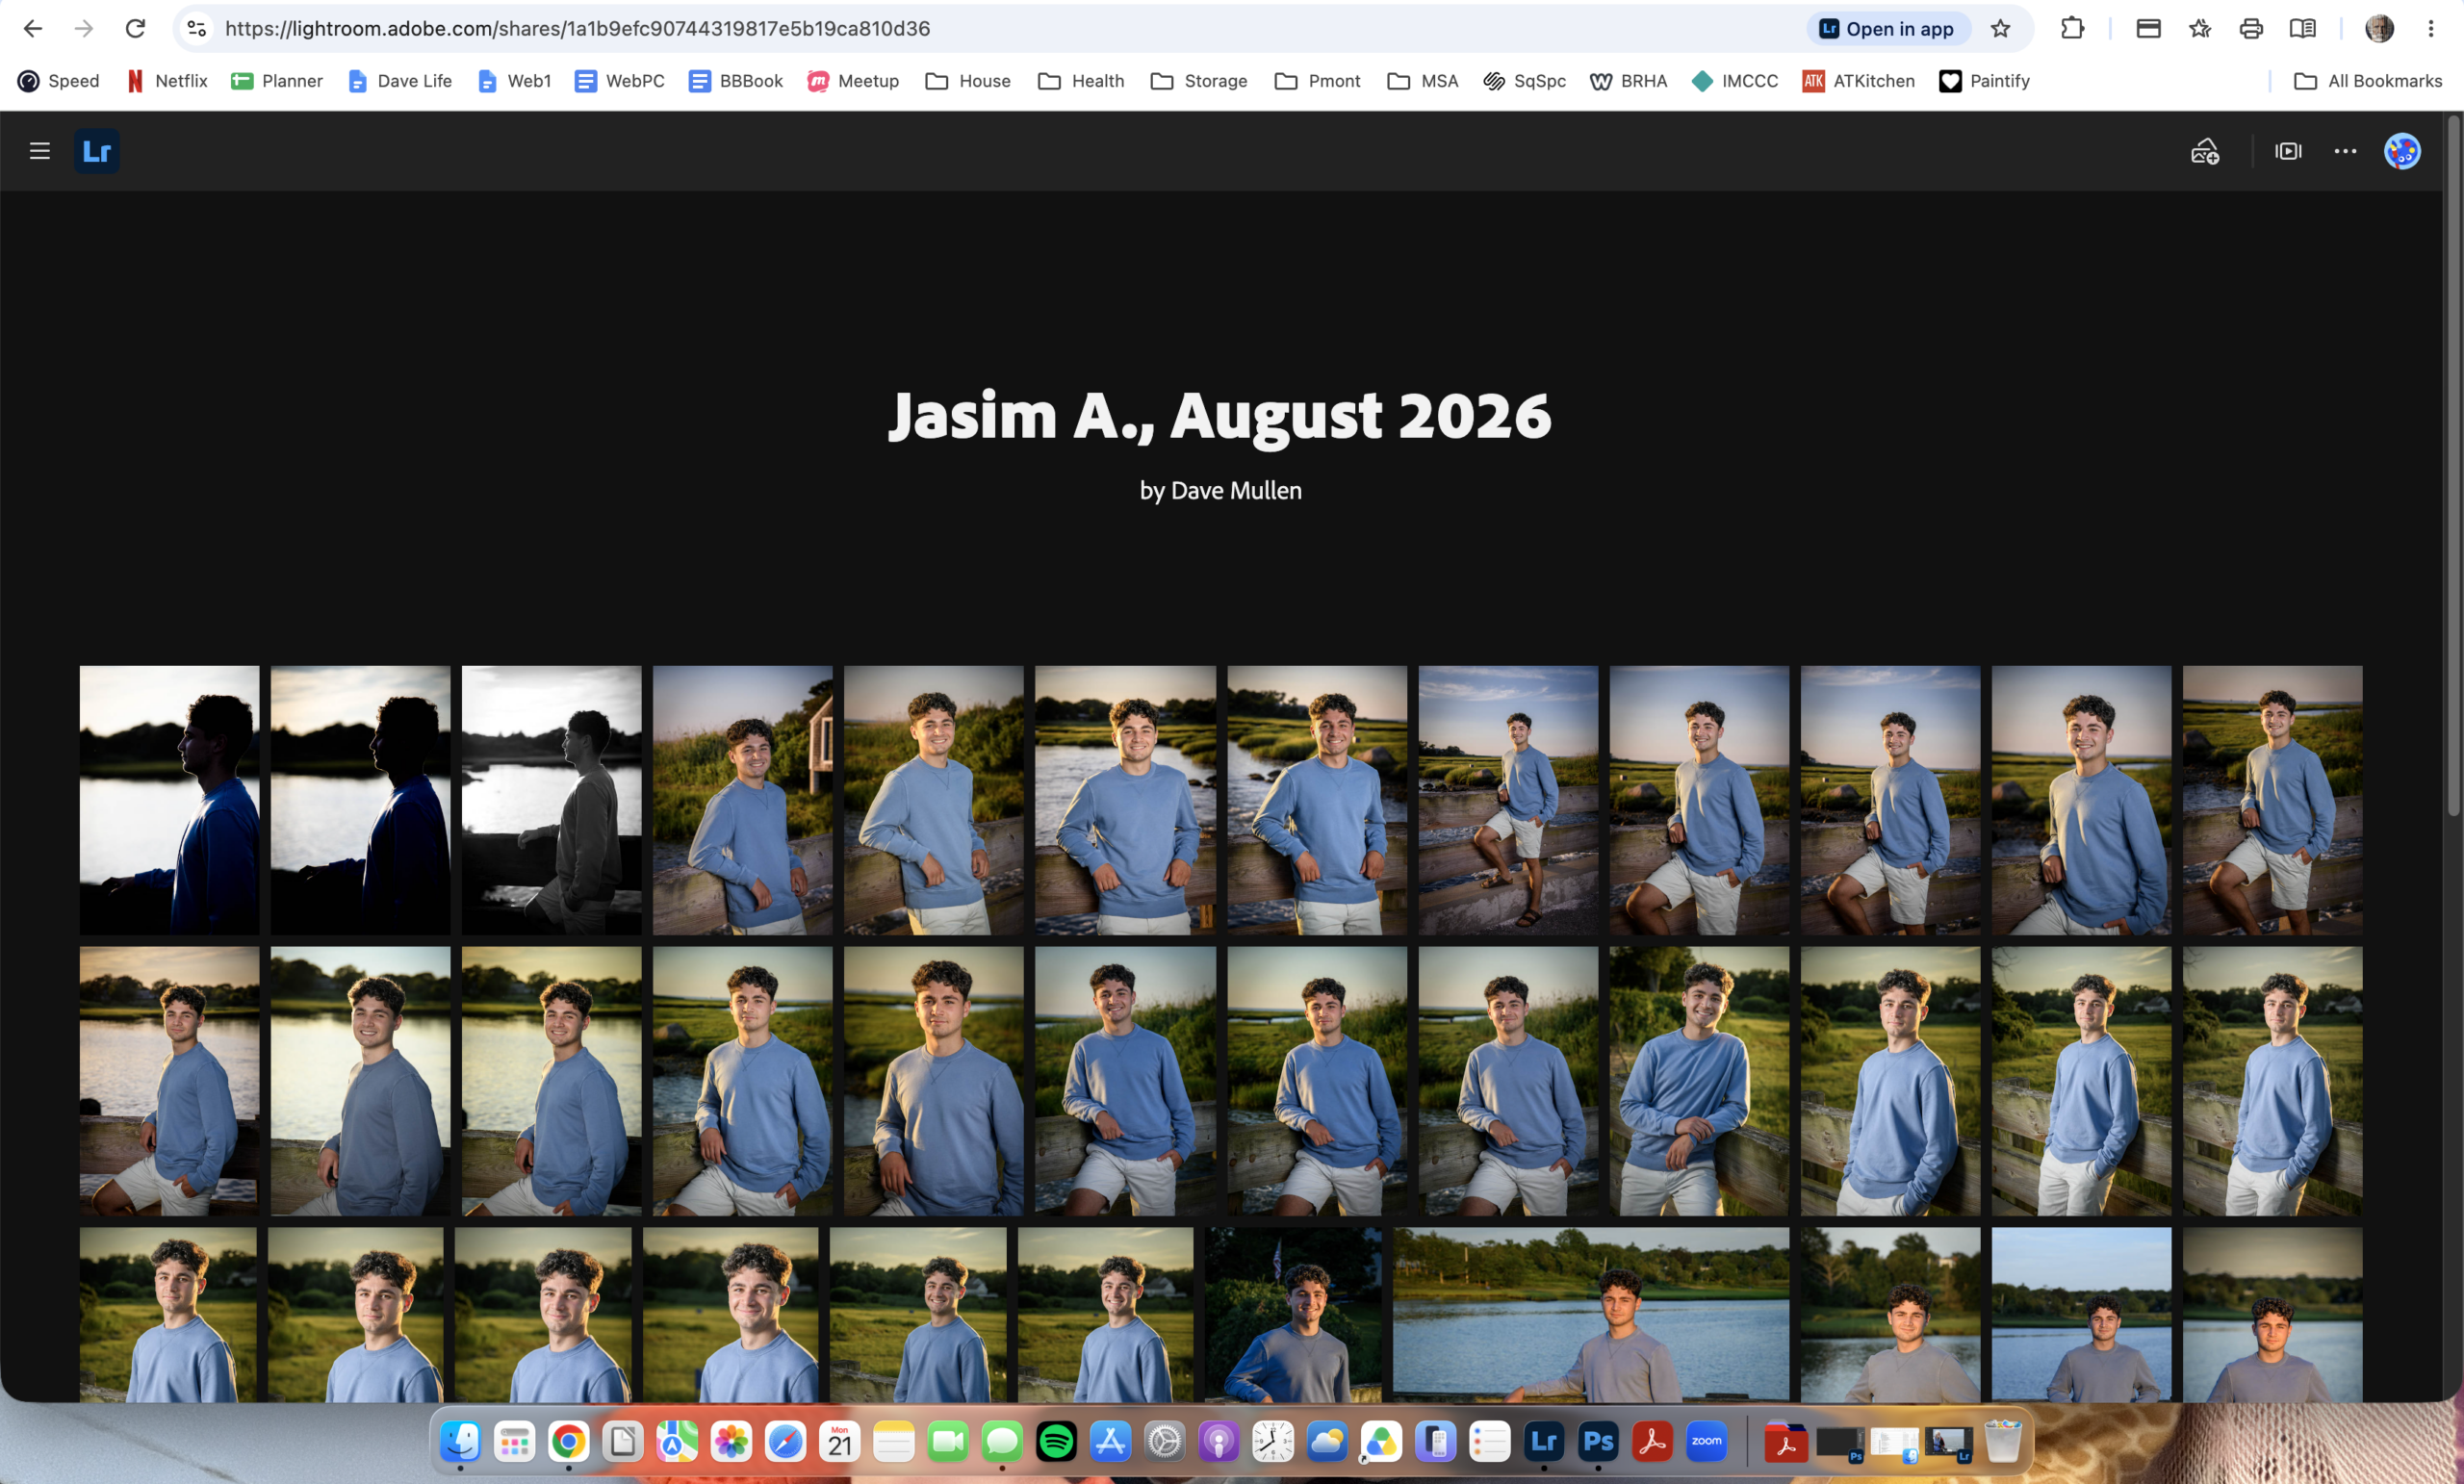
Task: Go back to previous page
Action: pyautogui.click(x=33, y=29)
